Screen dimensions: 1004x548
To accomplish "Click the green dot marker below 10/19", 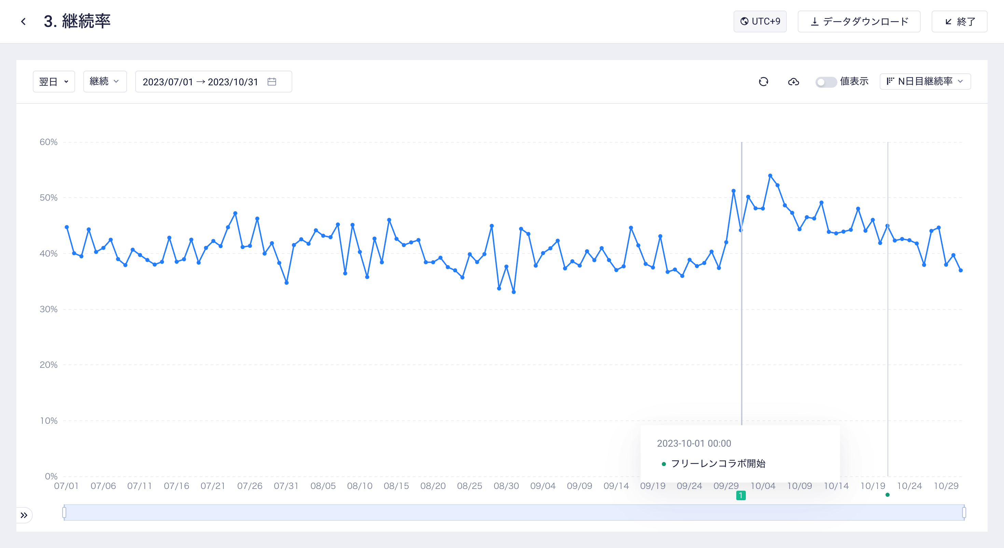I will pyautogui.click(x=888, y=495).
